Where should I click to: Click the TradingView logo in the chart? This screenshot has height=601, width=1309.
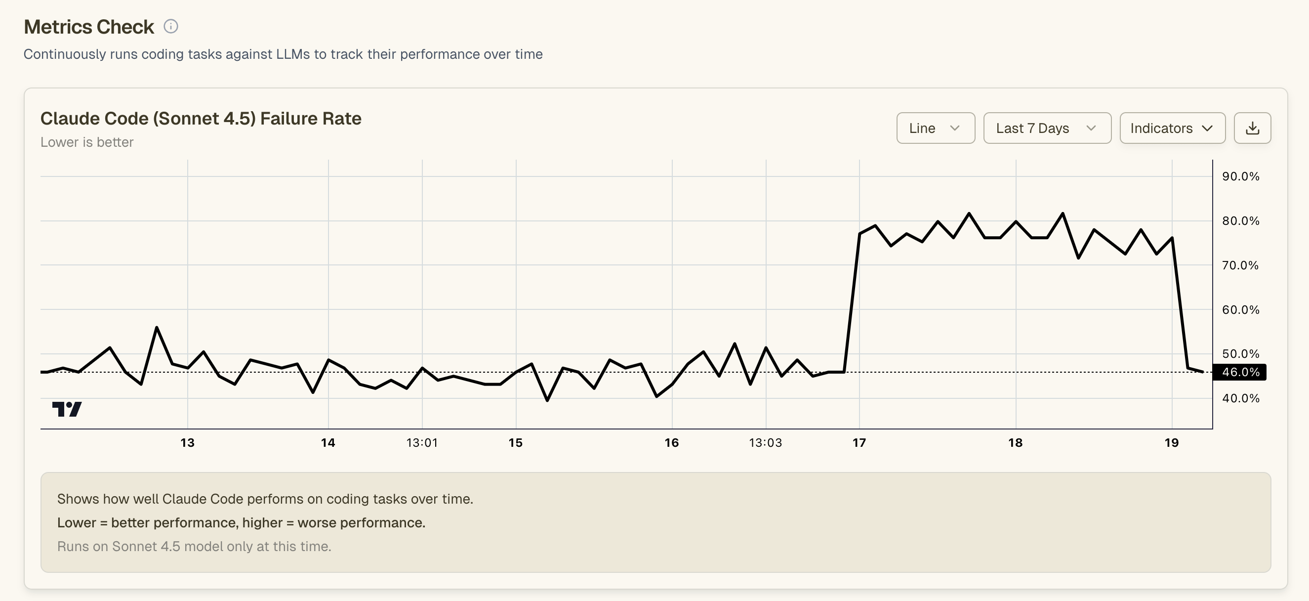[68, 408]
